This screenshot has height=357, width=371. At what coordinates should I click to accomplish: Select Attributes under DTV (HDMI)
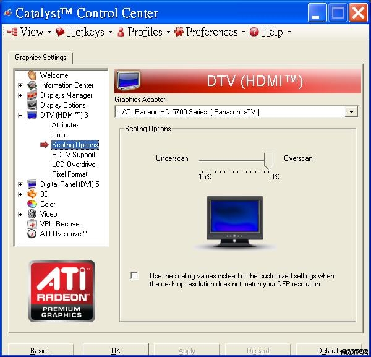coord(66,125)
